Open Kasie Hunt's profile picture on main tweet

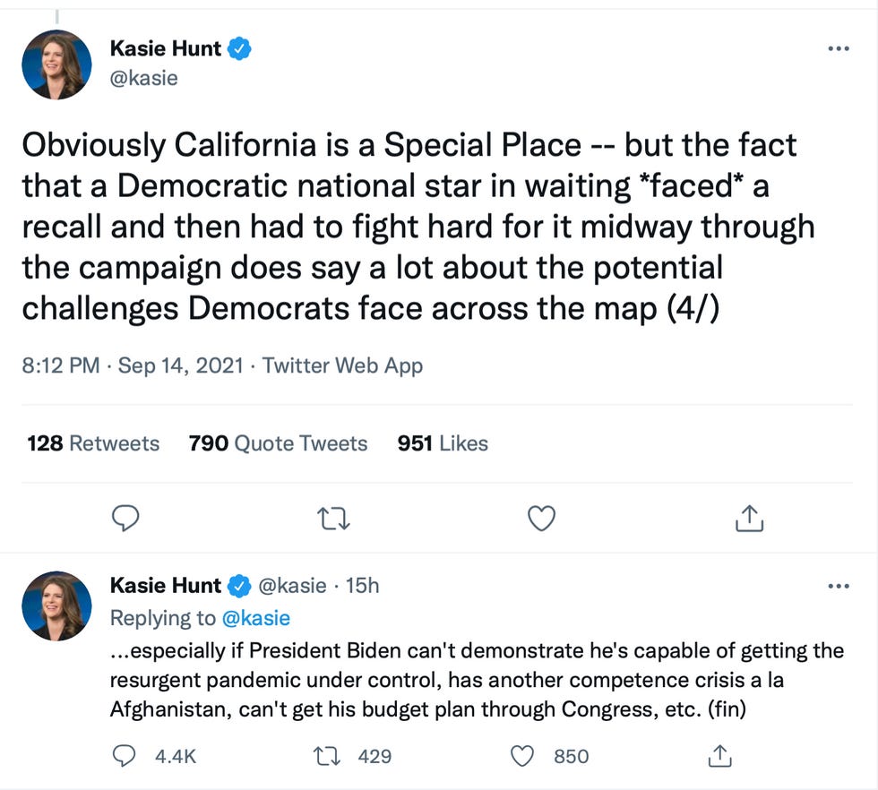[x=56, y=64]
